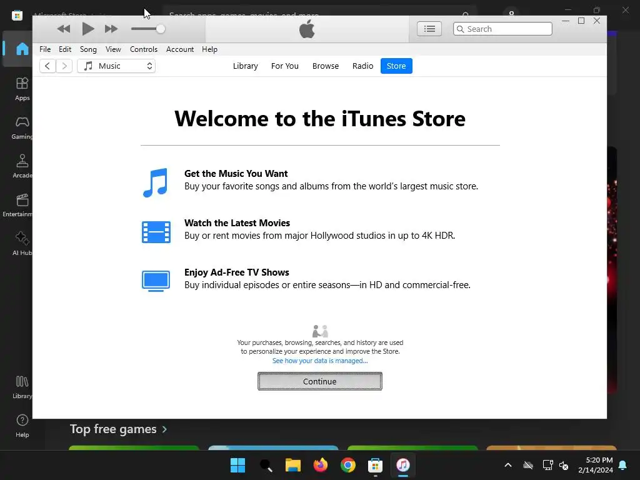Skip forward with the fast-forward button

tap(111, 29)
